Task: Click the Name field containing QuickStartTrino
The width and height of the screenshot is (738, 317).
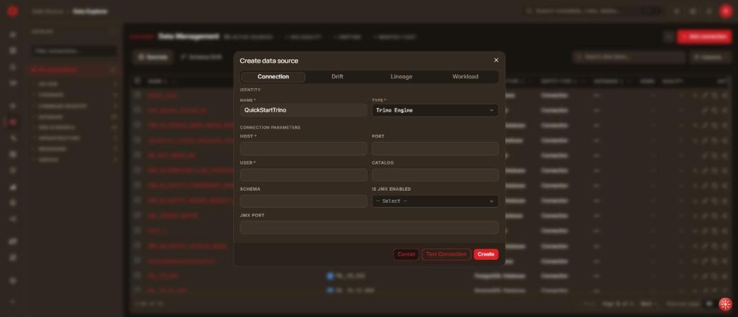Action: [303, 110]
